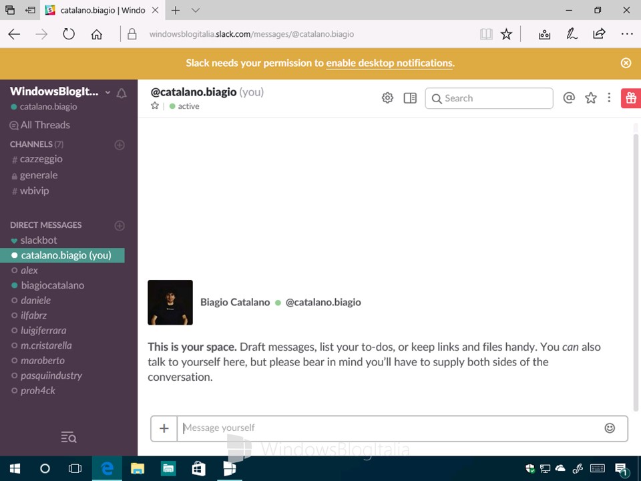Image resolution: width=641 pixels, height=481 pixels.
Task: Toggle the details pane icon
Action: (x=409, y=98)
